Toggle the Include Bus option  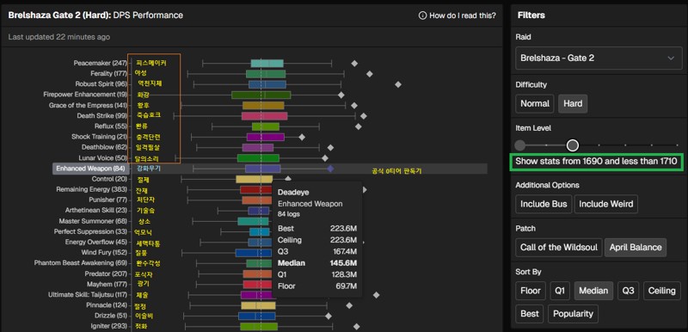543,204
